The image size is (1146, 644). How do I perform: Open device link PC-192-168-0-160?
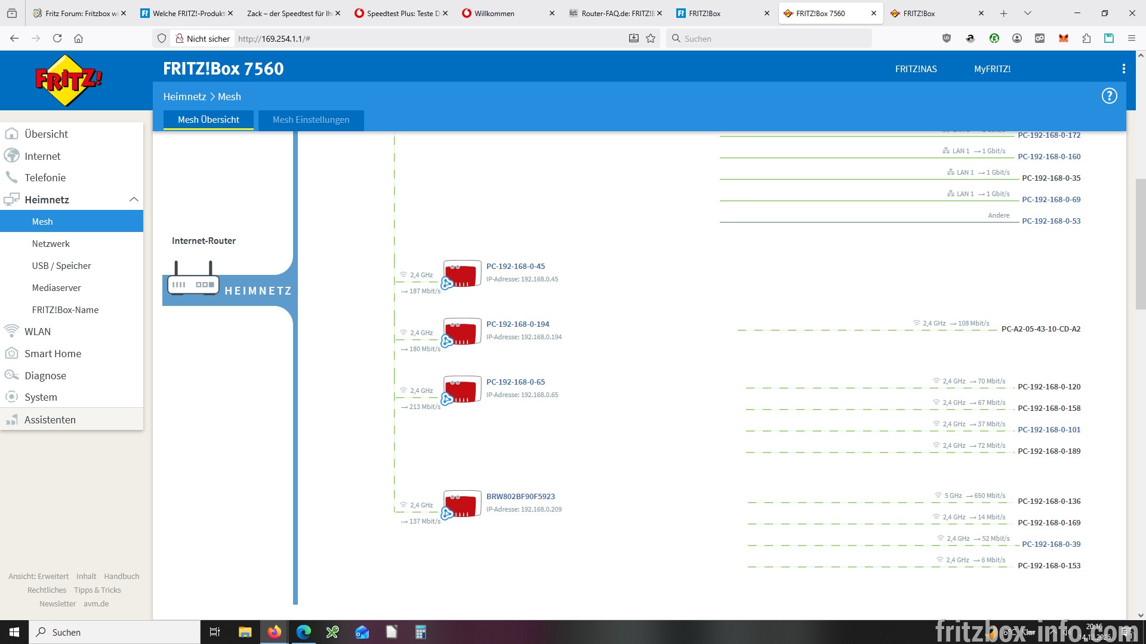(1049, 157)
